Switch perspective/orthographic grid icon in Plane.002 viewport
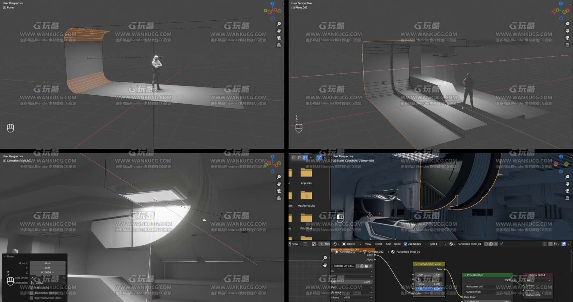573x302 pixels. point(567,45)
